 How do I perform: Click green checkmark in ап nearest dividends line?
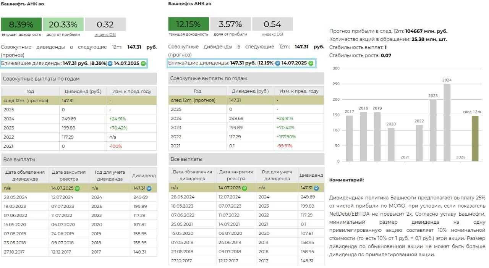coord(311,63)
